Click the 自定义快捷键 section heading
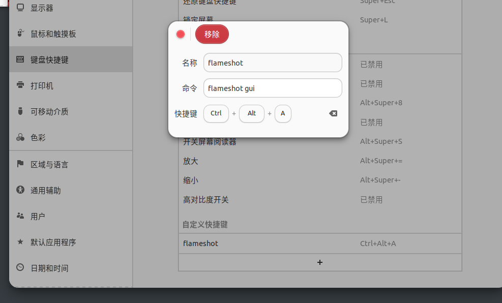Image resolution: width=502 pixels, height=303 pixels. (205, 225)
